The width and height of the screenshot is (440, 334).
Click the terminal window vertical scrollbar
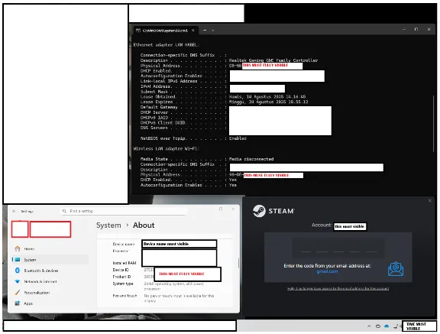[x=434, y=124]
